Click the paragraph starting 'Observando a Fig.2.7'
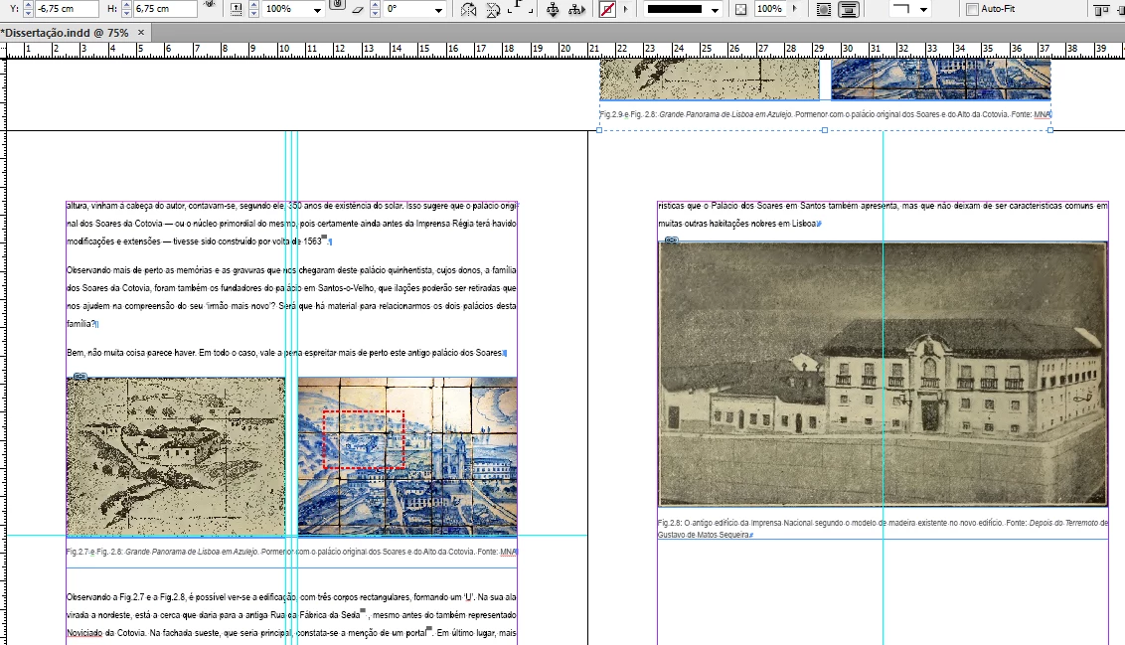This screenshot has width=1125, height=645. [291, 615]
